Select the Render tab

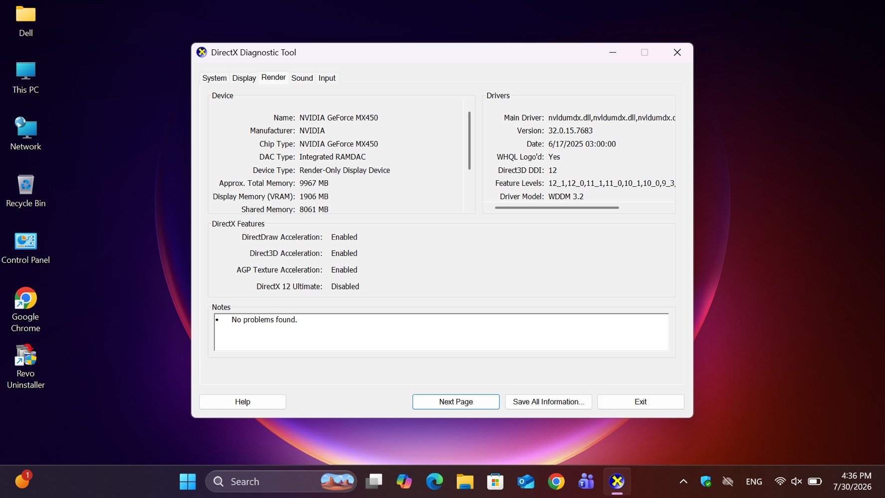273,77
